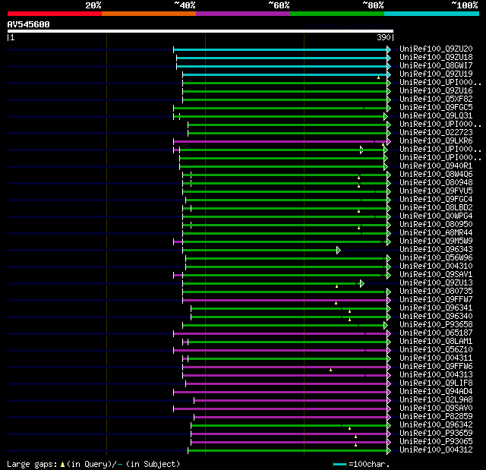Viewport: 486px width, 470px height.
Task: Open the UniRef100_Q0WPG4 subject link
Action: pyautogui.click(x=436, y=216)
